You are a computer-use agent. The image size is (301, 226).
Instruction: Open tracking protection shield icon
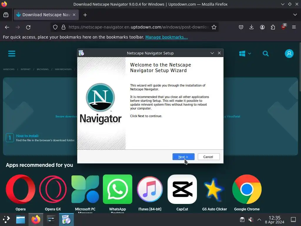55,27
